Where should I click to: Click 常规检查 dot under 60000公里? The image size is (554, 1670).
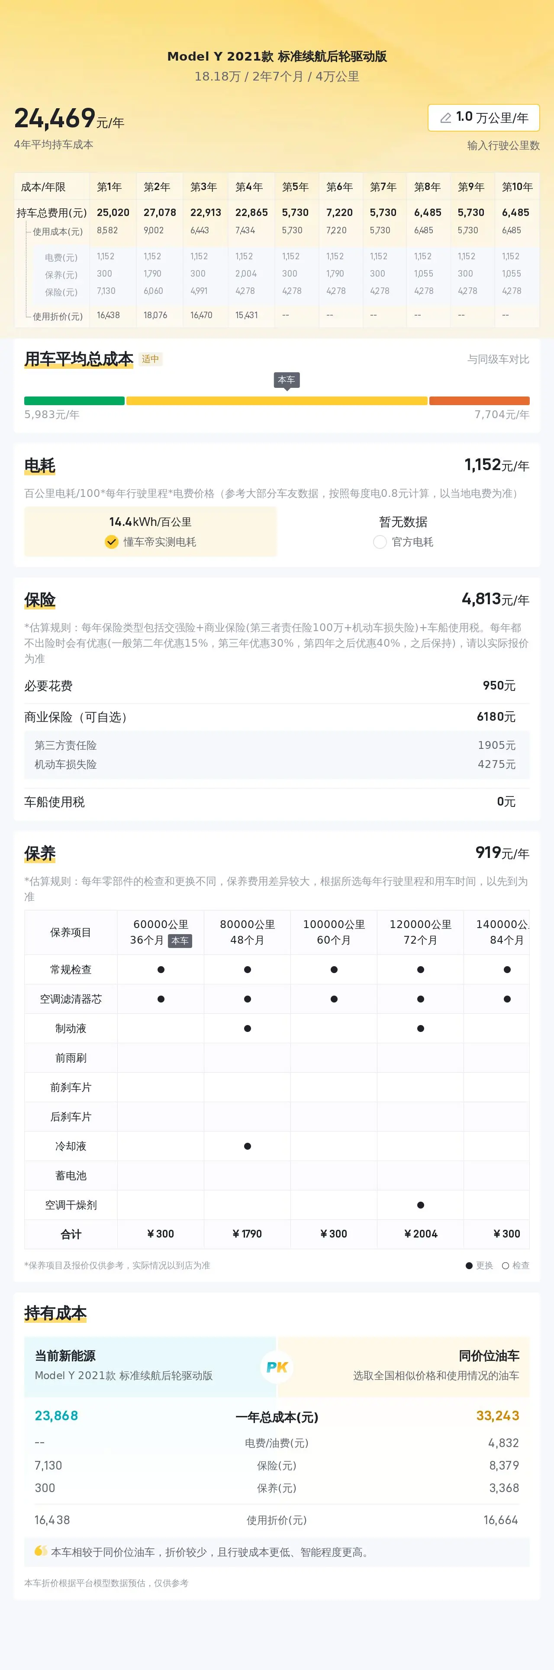click(161, 970)
